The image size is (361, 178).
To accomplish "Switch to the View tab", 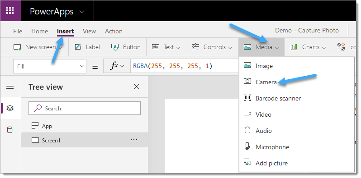I will [x=89, y=31].
